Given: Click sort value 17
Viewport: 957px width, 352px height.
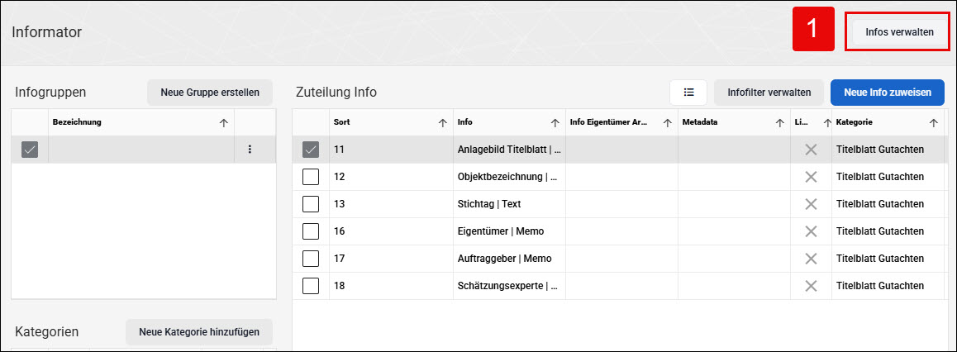Looking at the screenshot, I should coord(340,259).
